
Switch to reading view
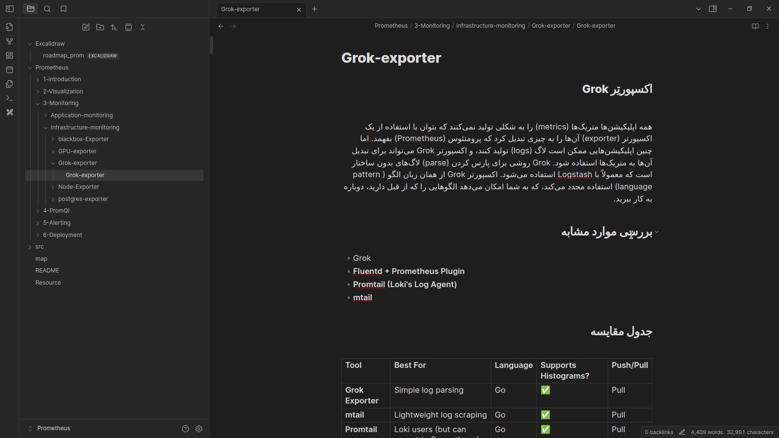point(755,26)
